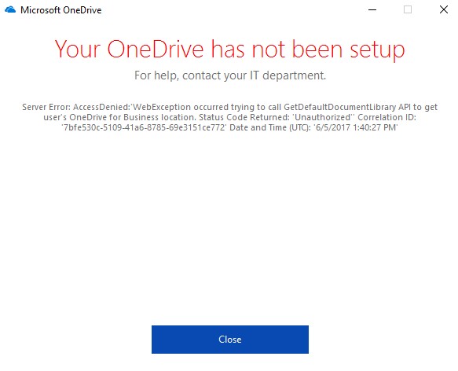Click the "AccessDenied" error text
The width and height of the screenshot is (458, 371).
(x=100, y=107)
